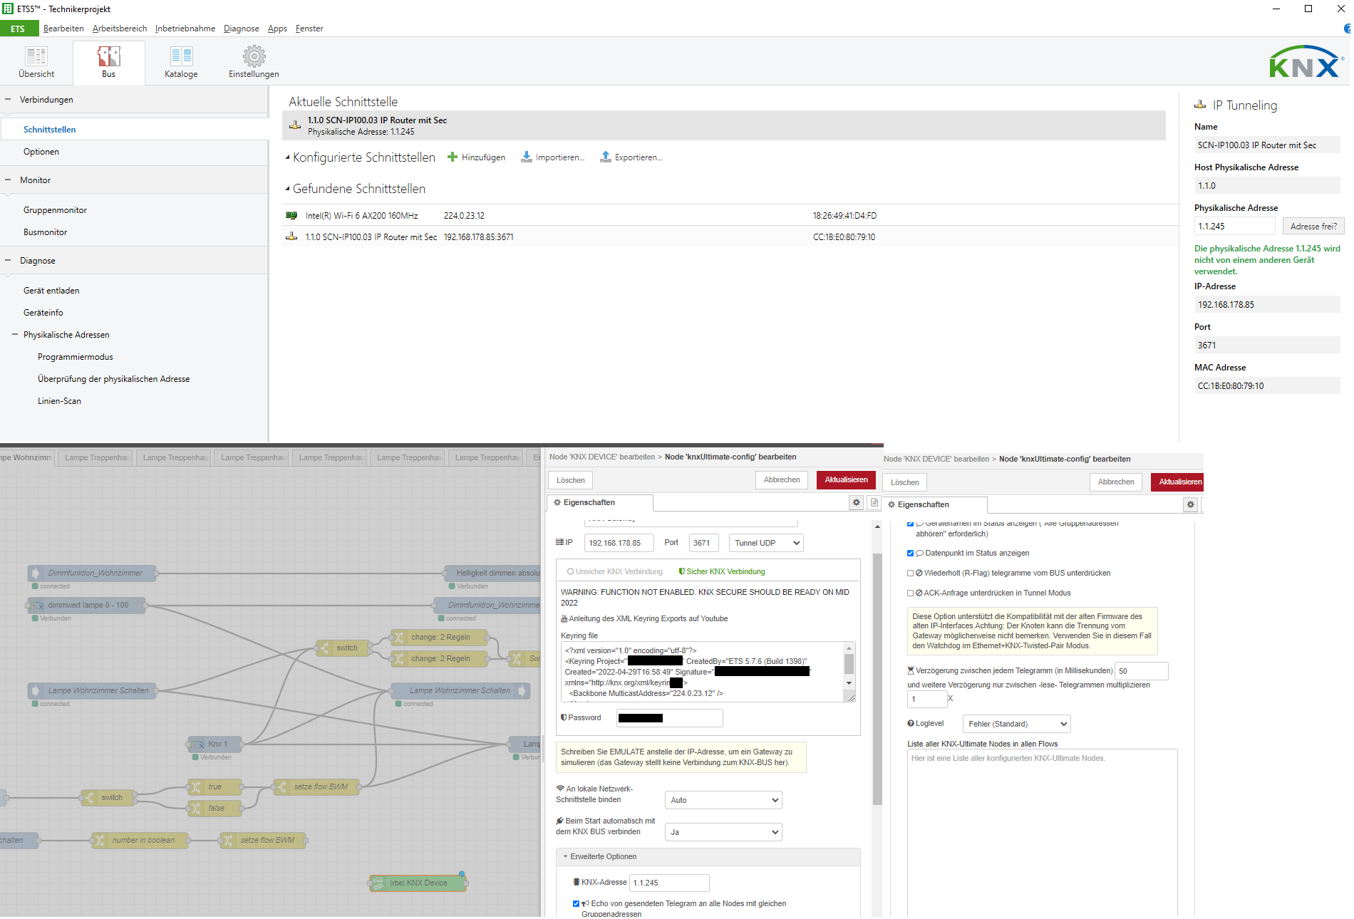1354x919 pixels.
Task: Click document icon beside left Eigenschaften gear
Action: click(x=874, y=502)
